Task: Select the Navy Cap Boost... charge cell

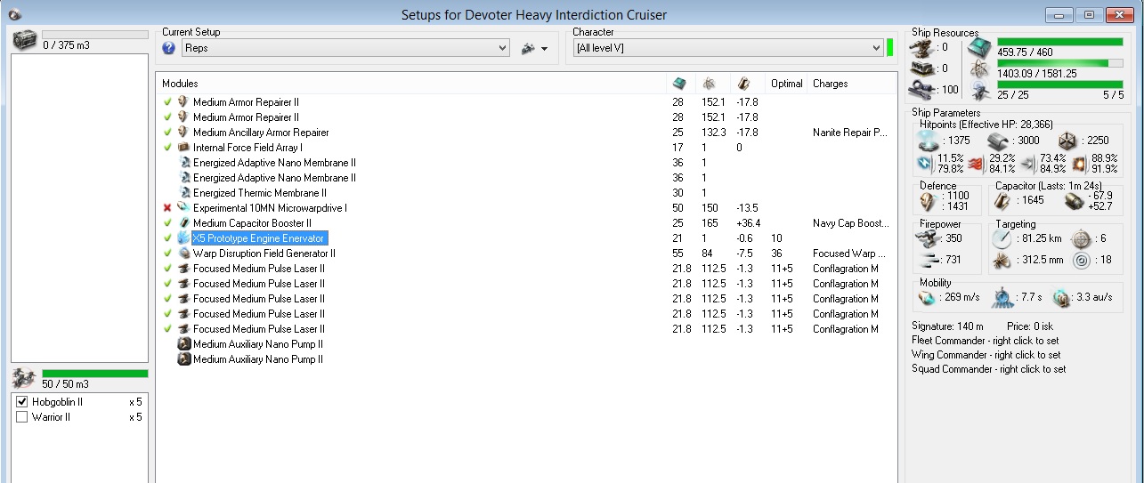Action: pyautogui.click(x=850, y=223)
